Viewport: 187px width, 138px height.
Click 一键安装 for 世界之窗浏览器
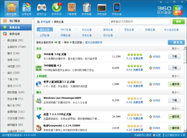(175, 84)
